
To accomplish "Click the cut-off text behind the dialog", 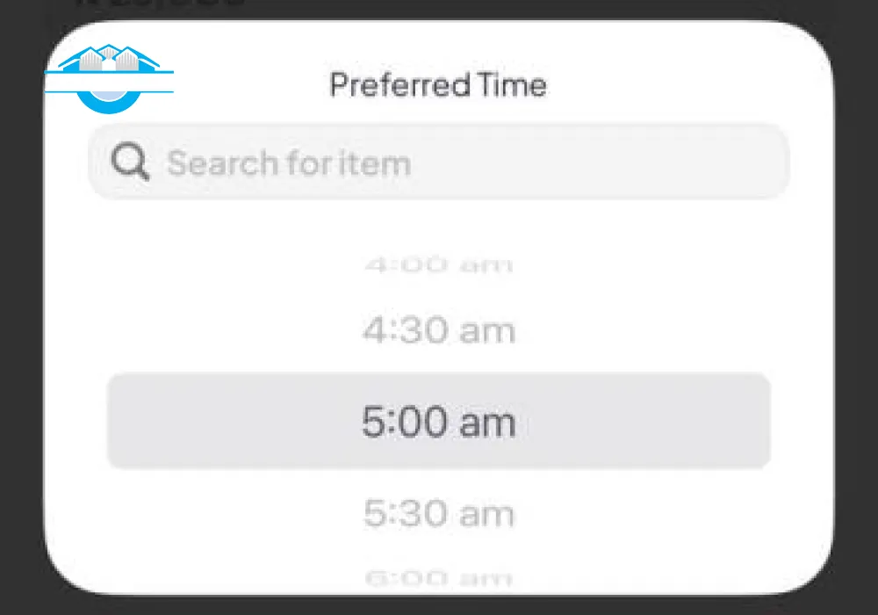I will point(158,4).
